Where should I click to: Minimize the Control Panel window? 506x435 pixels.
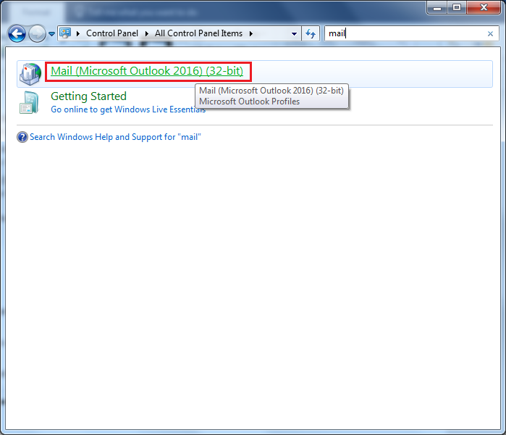[x=437, y=7]
